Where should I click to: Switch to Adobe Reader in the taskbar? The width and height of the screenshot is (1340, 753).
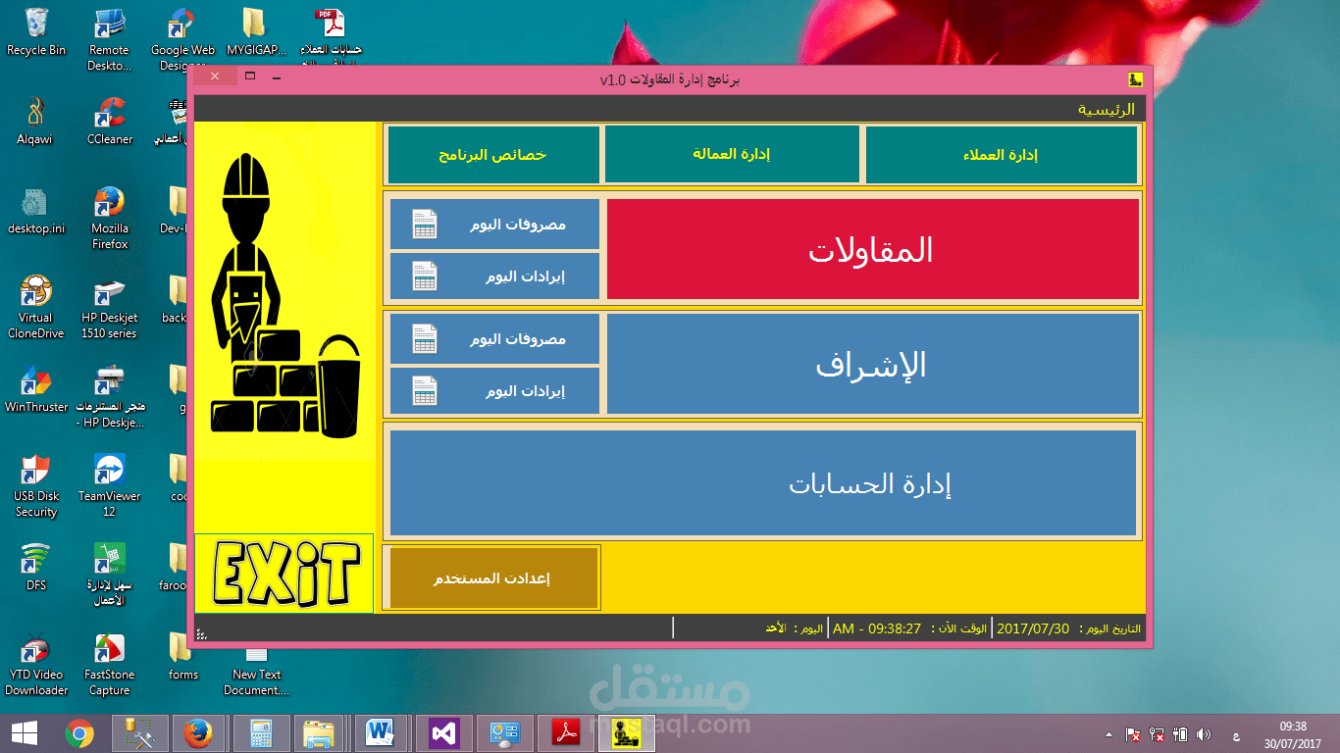tap(565, 732)
